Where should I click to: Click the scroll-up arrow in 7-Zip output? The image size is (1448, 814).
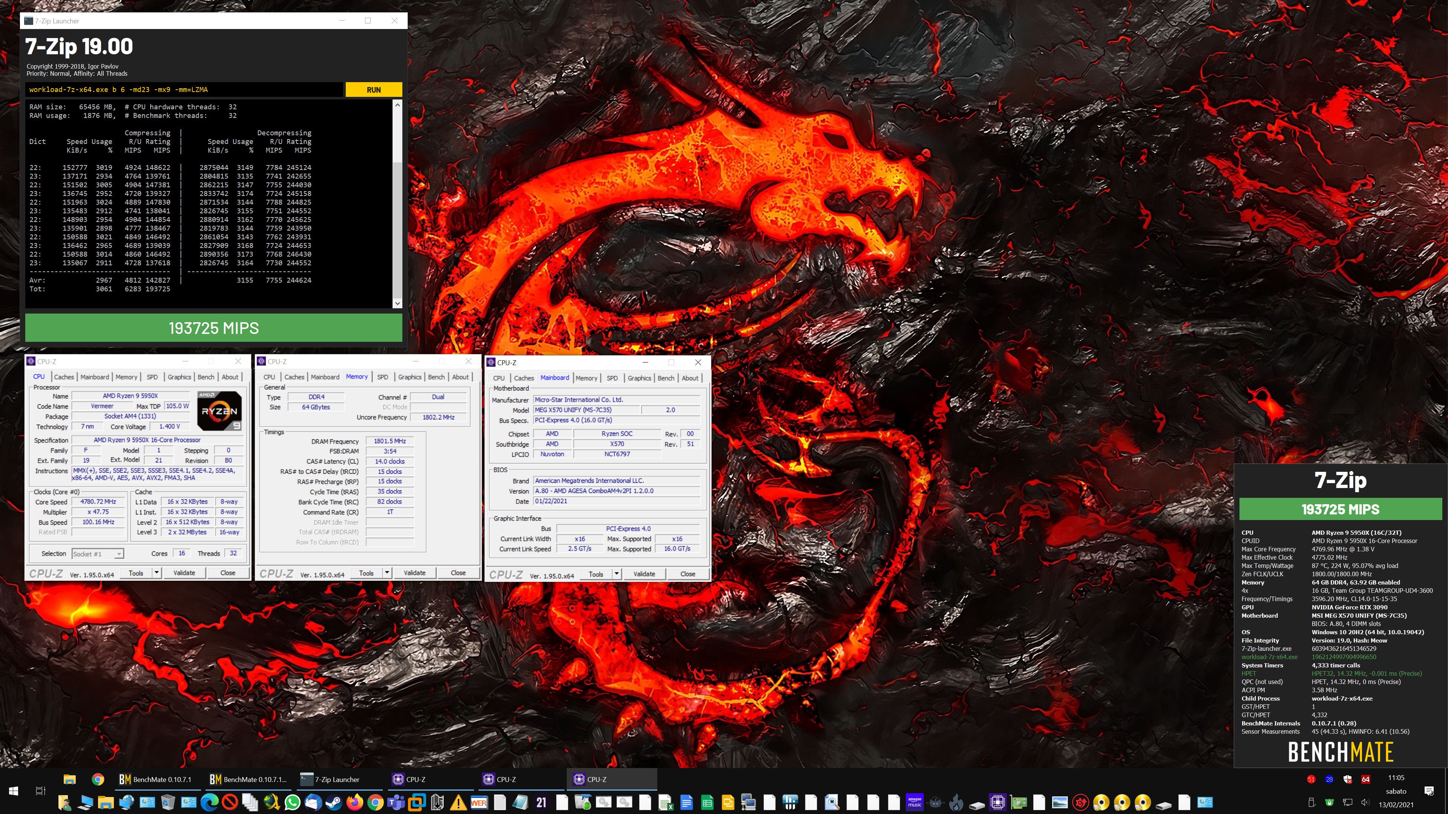[397, 105]
